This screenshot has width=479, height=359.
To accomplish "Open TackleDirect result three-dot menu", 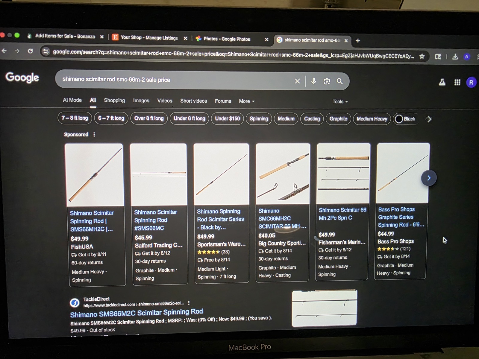I will click(x=189, y=303).
